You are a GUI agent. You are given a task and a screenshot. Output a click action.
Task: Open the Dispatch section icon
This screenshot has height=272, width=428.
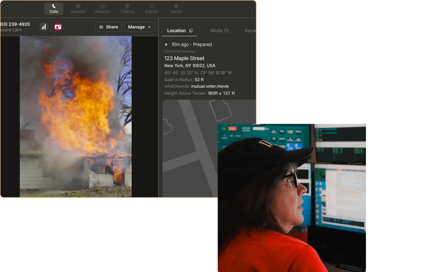click(78, 6)
